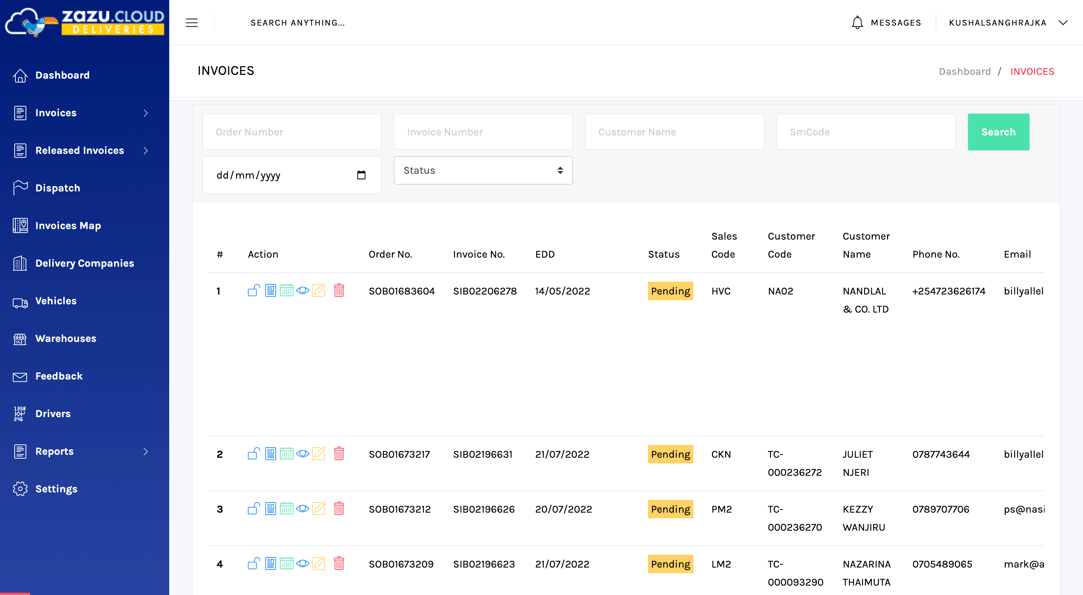
Task: Click the eye view icon for order SOB01683604
Action: (x=303, y=291)
